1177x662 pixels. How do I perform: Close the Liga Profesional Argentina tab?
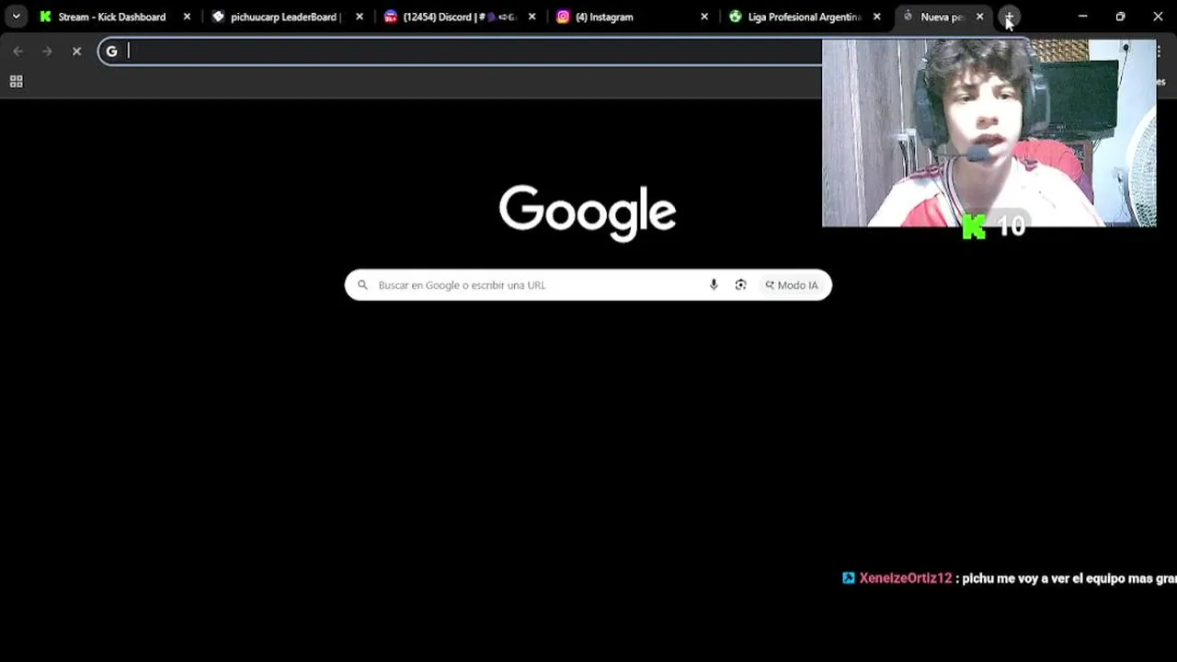click(876, 17)
